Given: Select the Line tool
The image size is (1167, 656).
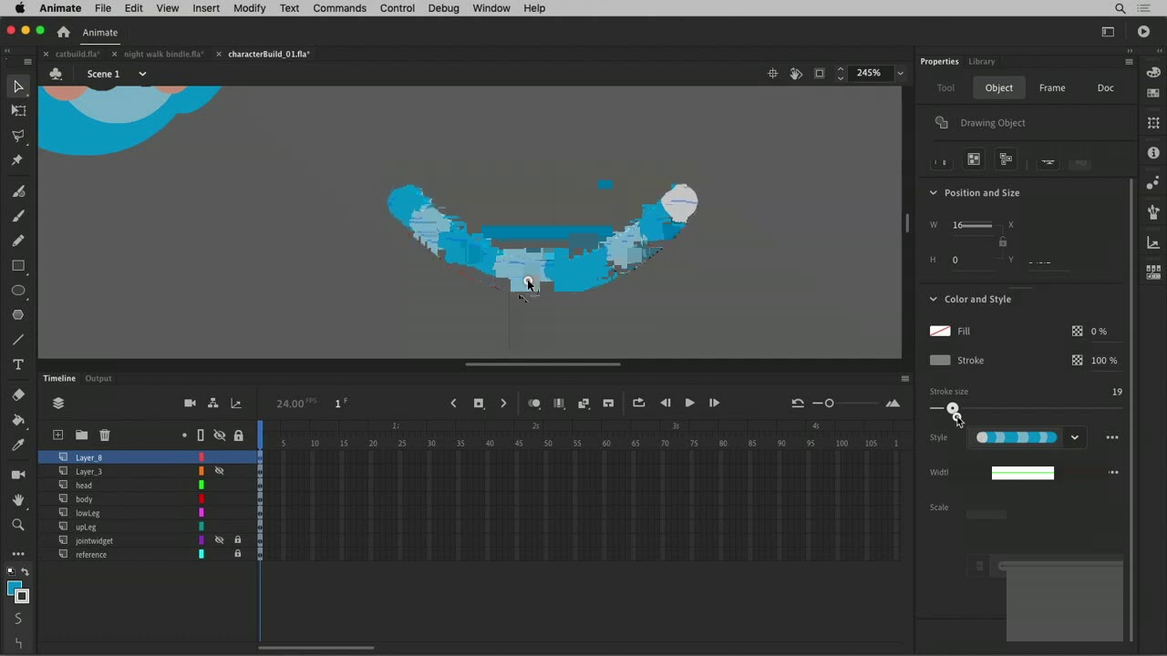Looking at the screenshot, I should click(18, 340).
